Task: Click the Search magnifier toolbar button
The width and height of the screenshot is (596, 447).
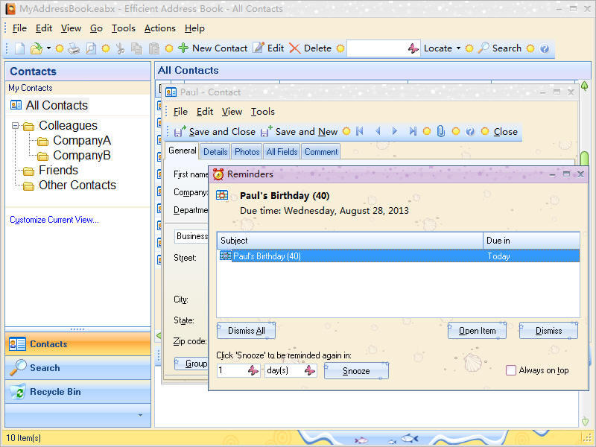Action: [499, 48]
